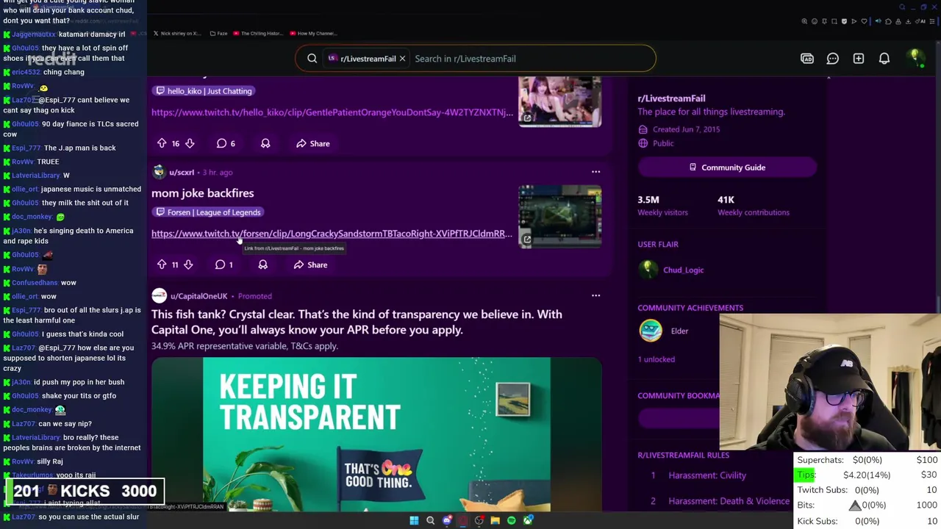Open the r/LivestreamFail sidebar community title

tap(671, 98)
